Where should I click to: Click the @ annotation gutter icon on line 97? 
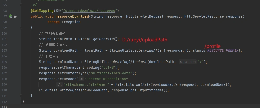coord(15,16)
